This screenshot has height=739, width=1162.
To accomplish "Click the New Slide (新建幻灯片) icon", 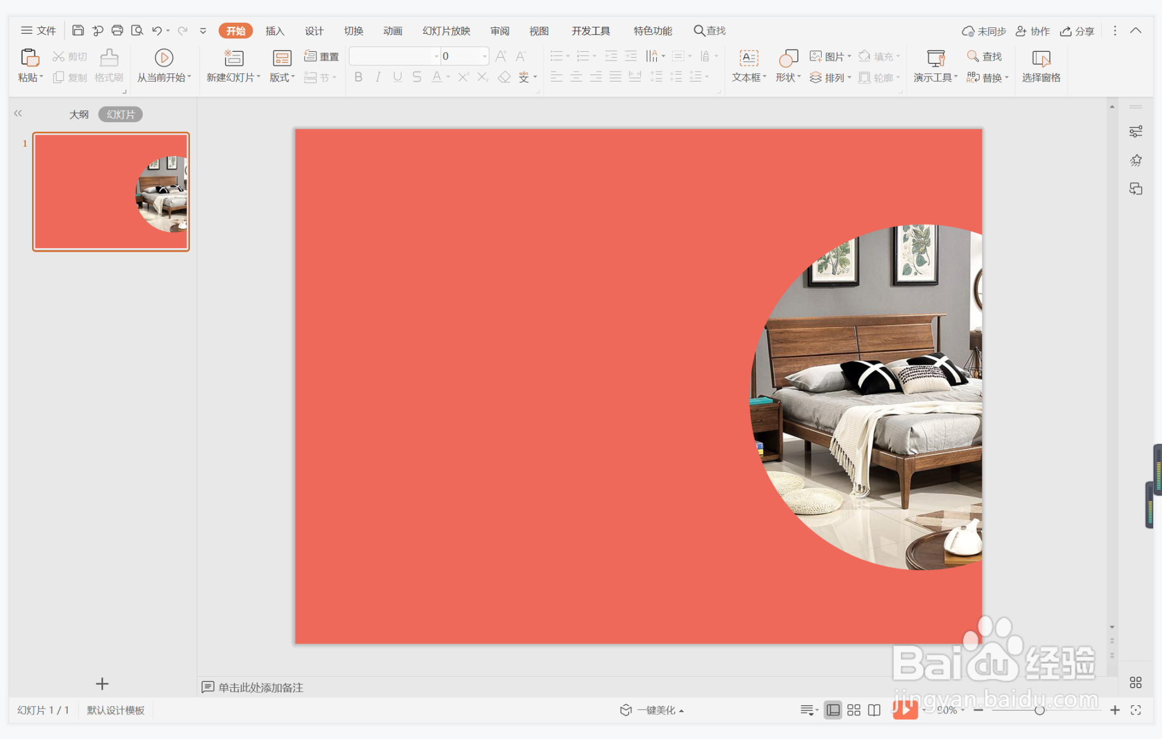I will (234, 58).
